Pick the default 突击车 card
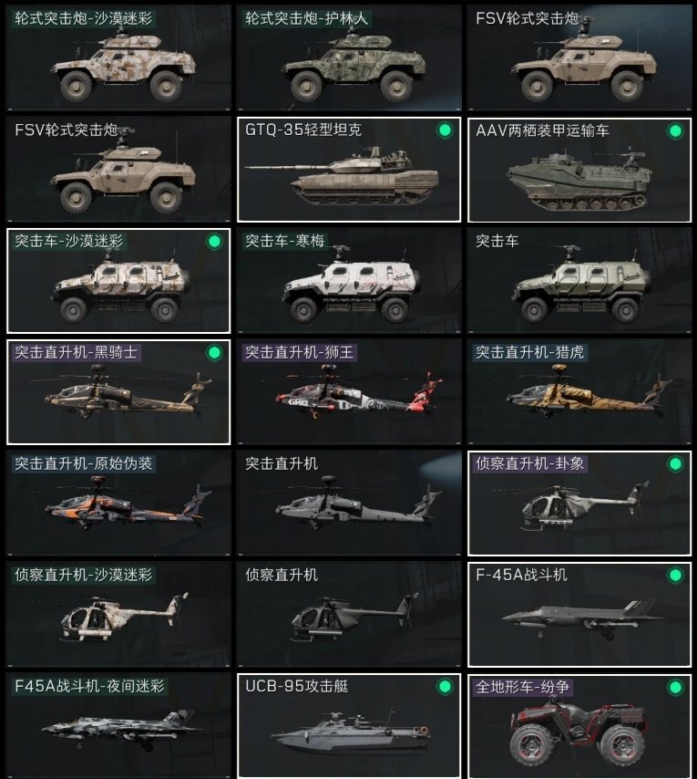 579,281
